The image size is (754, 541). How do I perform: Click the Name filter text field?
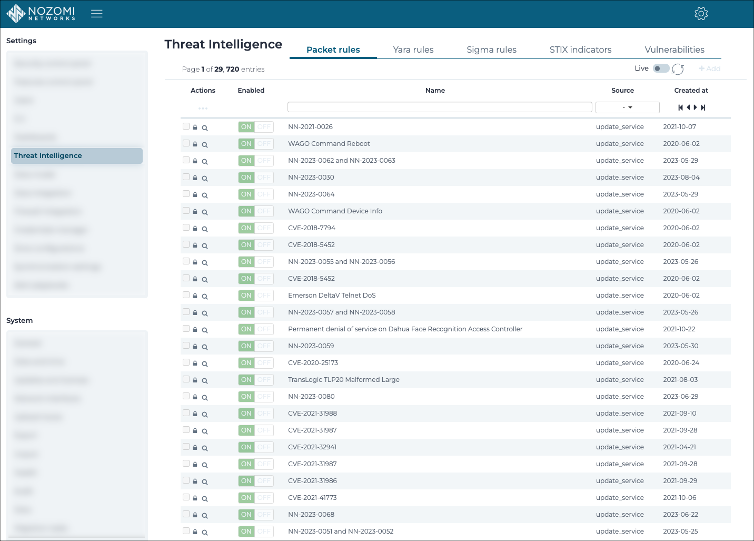point(440,107)
